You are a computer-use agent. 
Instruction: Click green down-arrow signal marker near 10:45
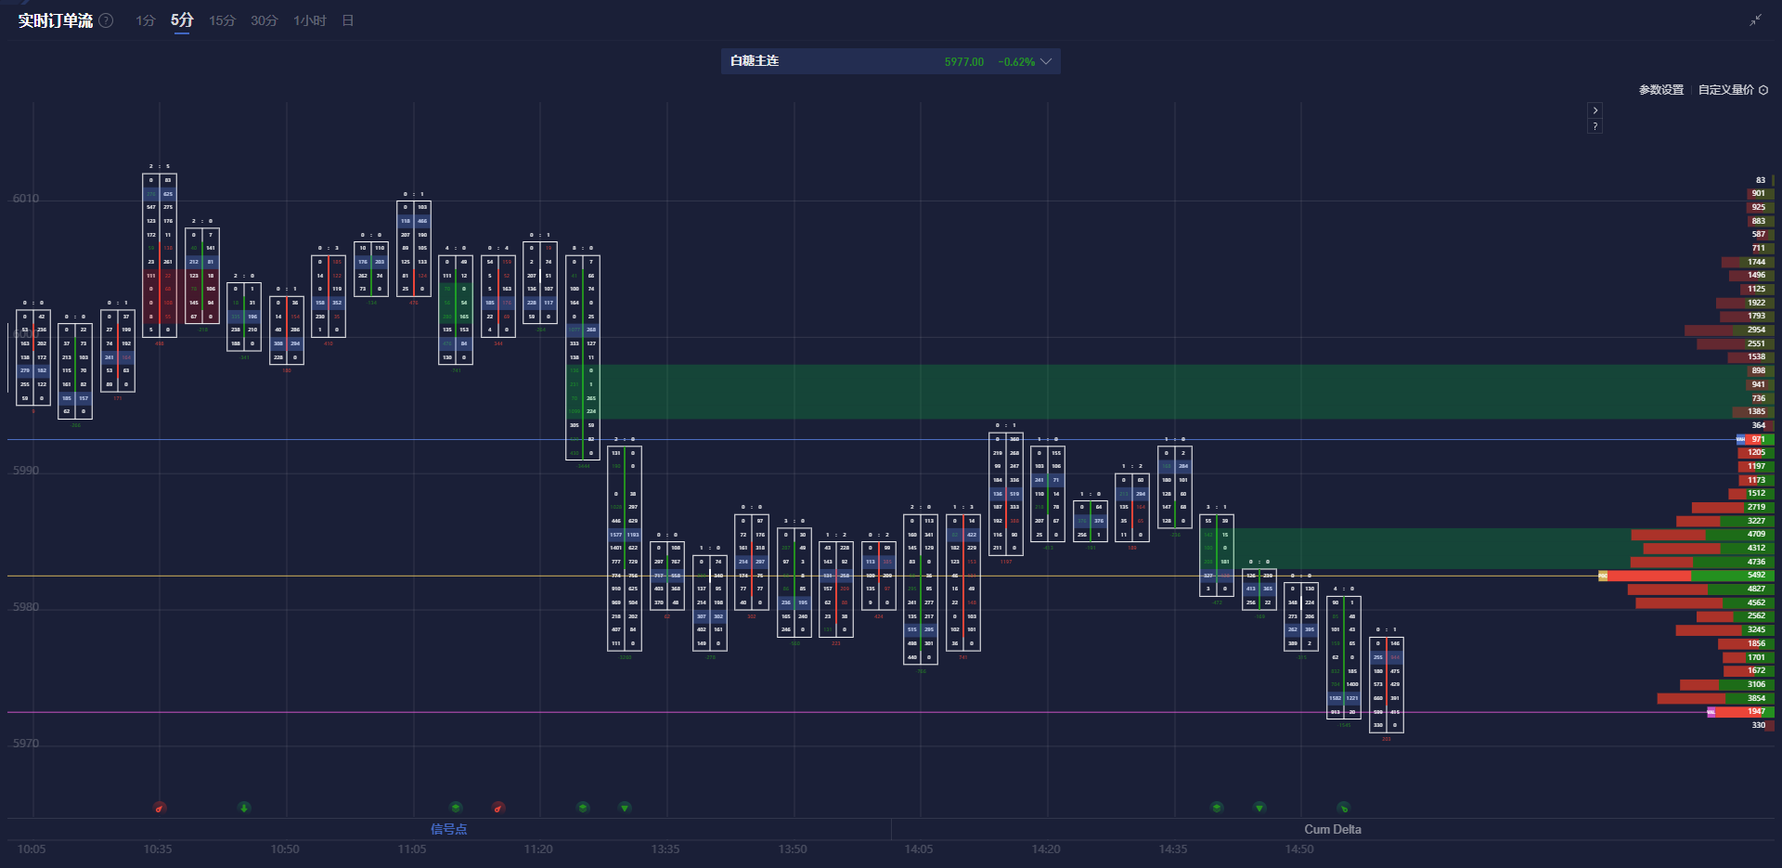[x=244, y=808]
